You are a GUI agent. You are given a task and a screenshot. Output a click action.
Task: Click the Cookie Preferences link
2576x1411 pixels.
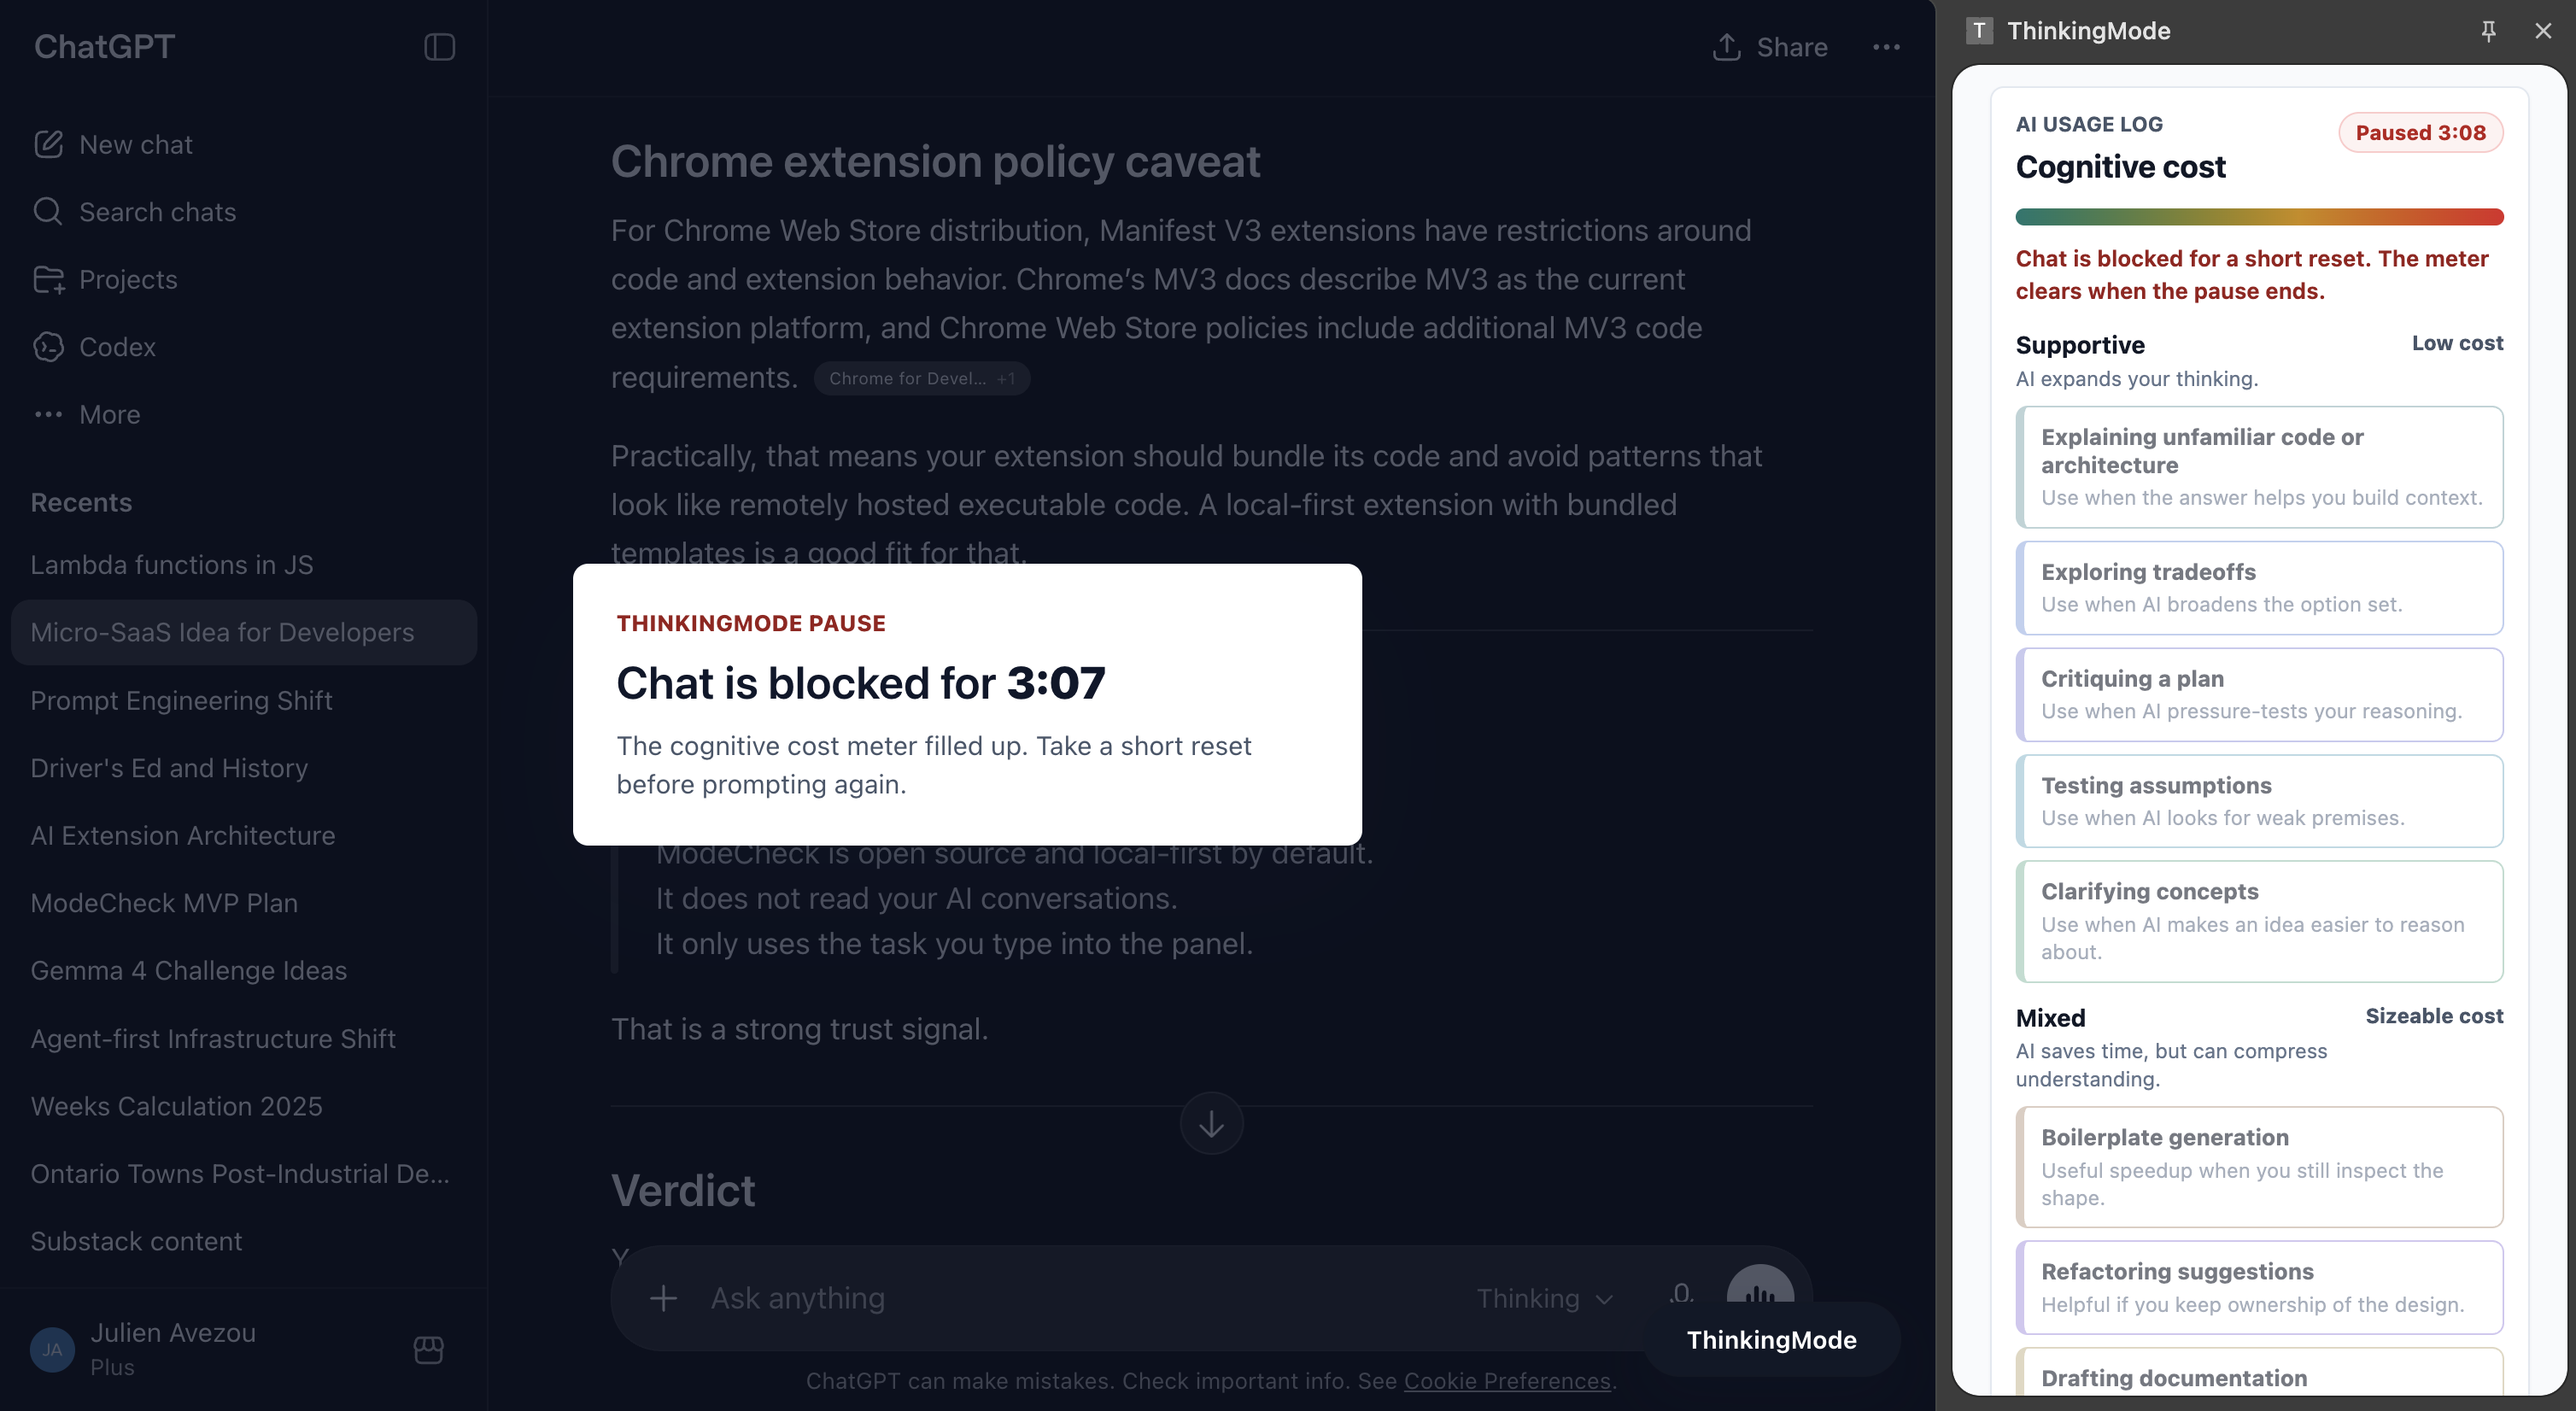1507,1380
